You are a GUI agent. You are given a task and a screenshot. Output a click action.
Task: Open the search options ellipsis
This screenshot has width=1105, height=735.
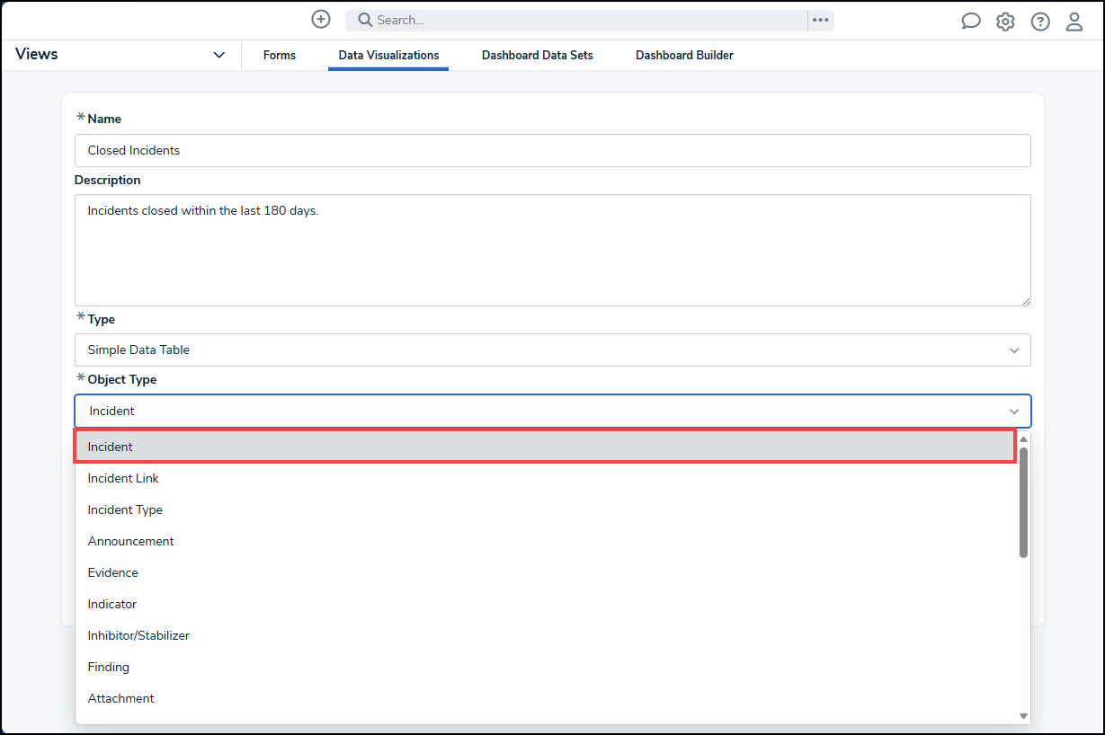(821, 20)
